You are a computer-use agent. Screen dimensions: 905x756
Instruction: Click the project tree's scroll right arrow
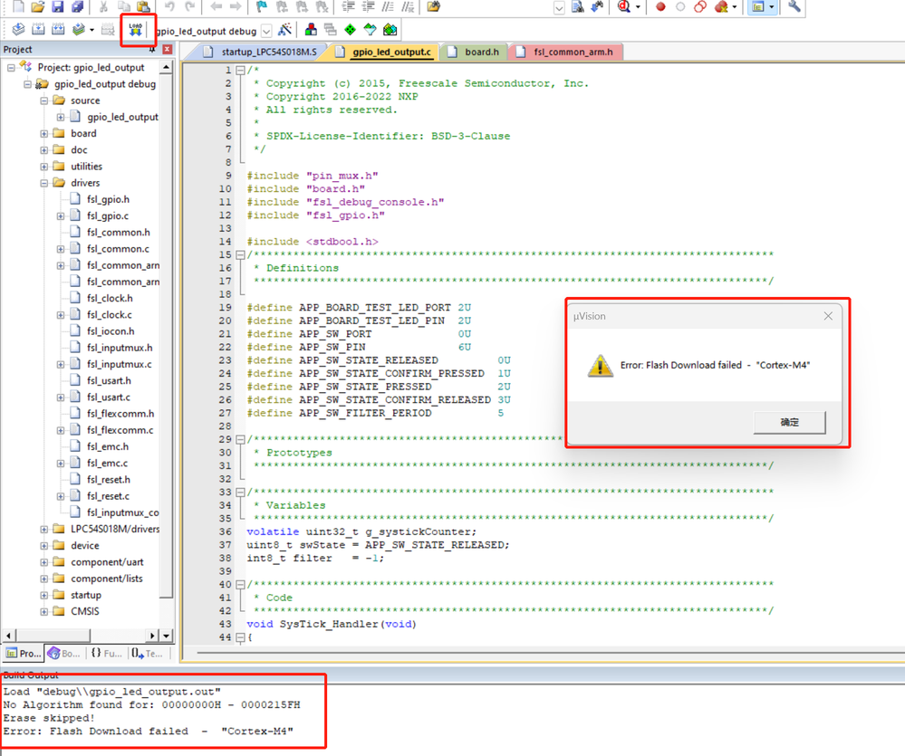tap(152, 636)
